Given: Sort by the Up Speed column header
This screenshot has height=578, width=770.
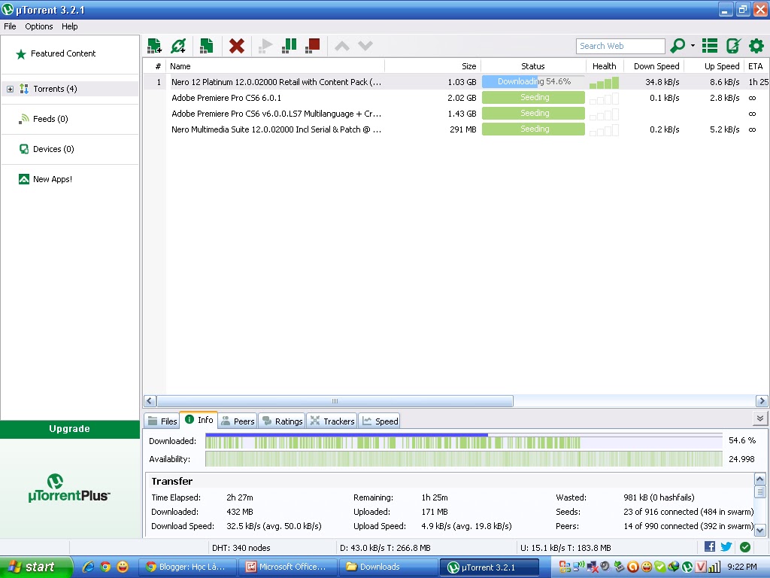Looking at the screenshot, I should point(714,66).
